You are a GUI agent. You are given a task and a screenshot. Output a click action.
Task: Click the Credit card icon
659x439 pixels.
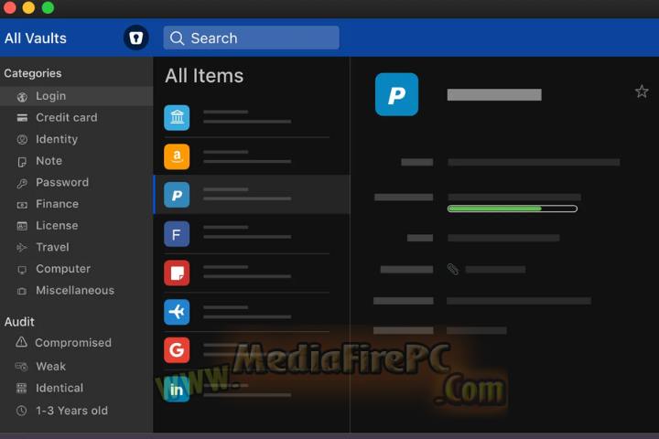tap(22, 118)
